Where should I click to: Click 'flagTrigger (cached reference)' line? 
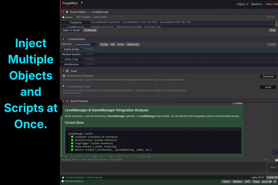pos(94,143)
